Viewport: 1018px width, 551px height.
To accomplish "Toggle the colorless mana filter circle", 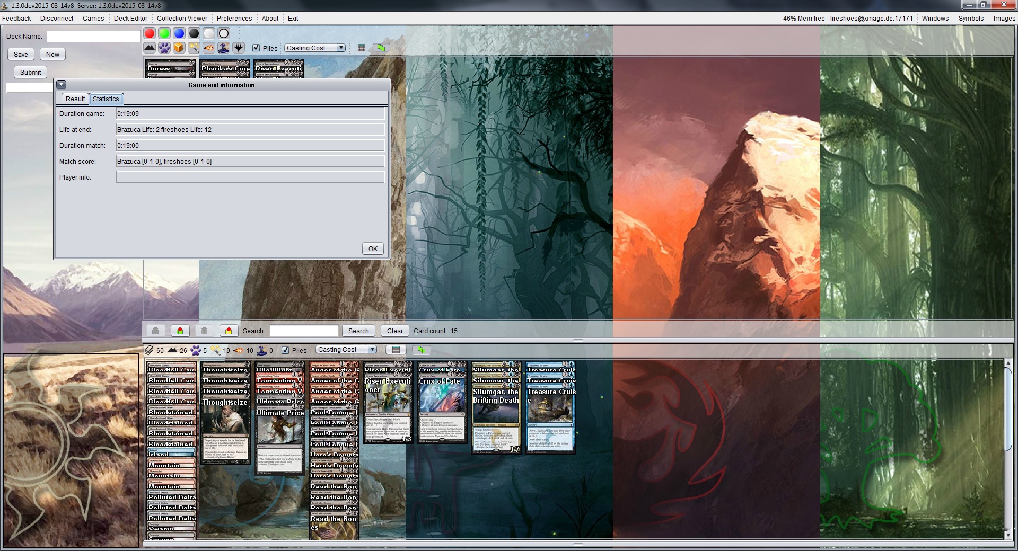I will 224,33.
